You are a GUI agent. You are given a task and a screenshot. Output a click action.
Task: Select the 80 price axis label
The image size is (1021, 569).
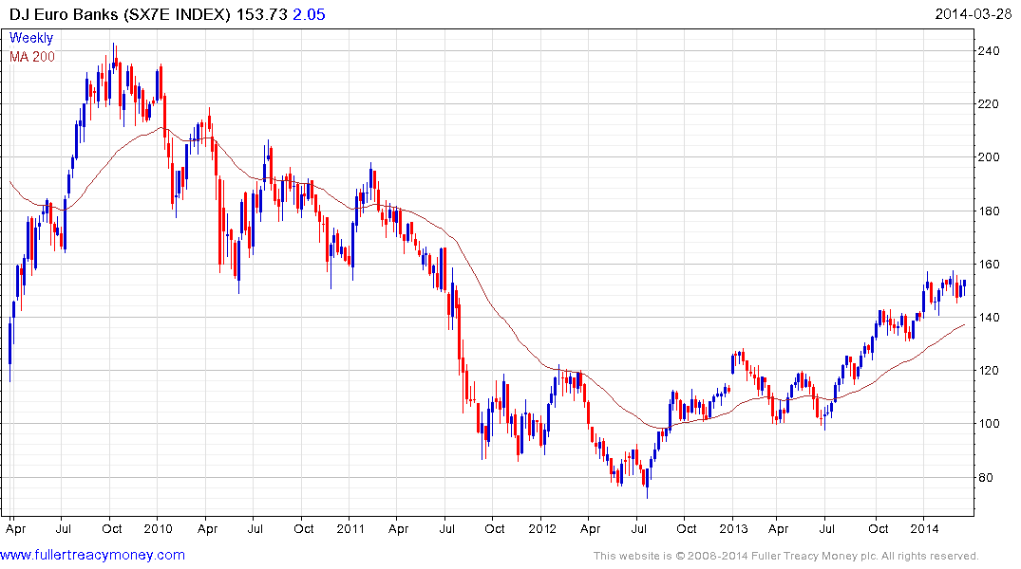pyautogui.click(x=986, y=478)
